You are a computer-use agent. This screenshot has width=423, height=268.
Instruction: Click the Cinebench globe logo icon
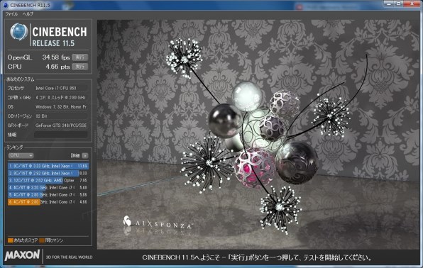click(19, 32)
